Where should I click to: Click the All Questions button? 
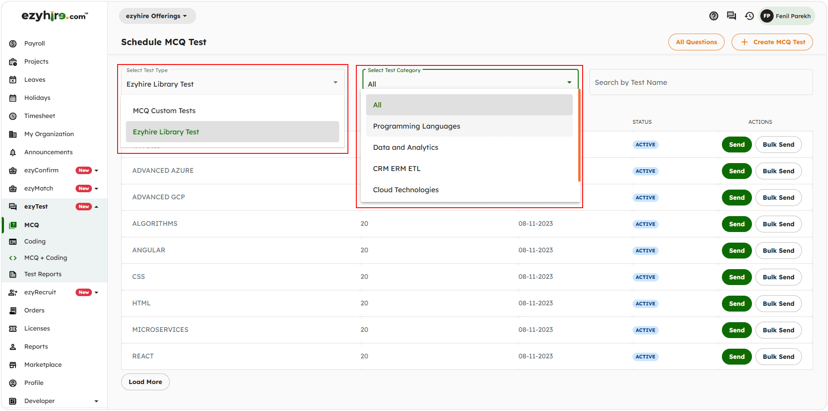tap(696, 42)
